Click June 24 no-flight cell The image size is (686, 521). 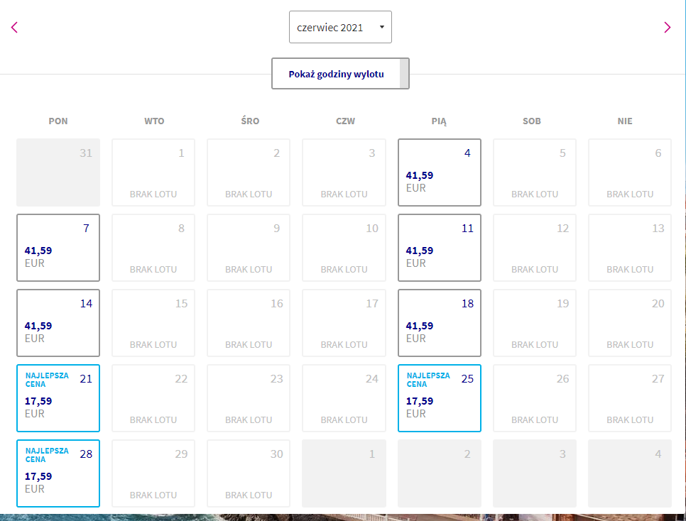tap(344, 398)
